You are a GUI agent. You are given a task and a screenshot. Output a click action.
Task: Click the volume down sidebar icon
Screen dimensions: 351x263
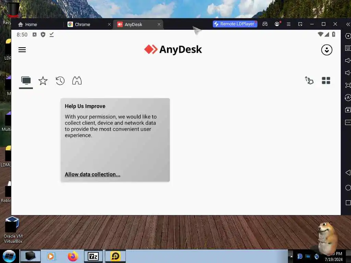click(x=348, y=73)
